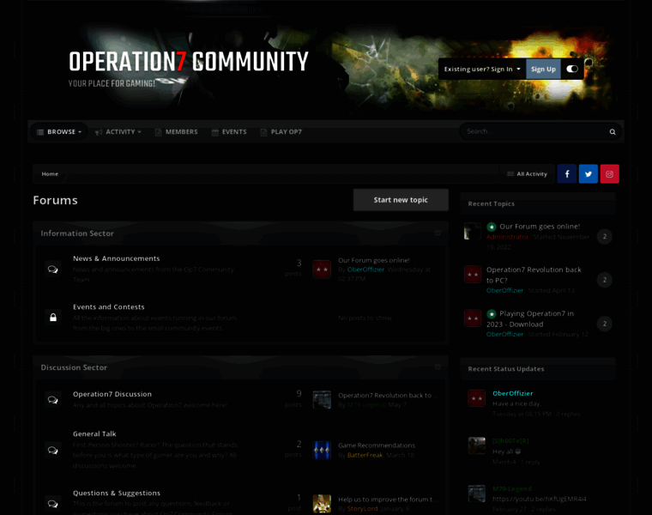Click StoryLord username link
652x515 pixels.
point(362,509)
